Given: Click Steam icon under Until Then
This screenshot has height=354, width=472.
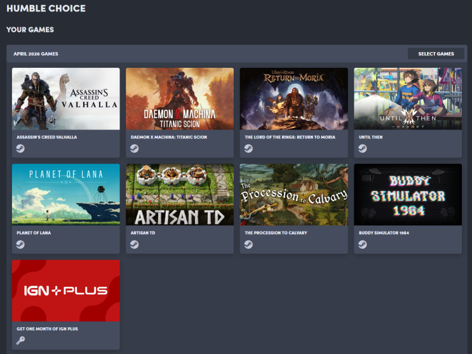Looking at the screenshot, I should 363,148.
